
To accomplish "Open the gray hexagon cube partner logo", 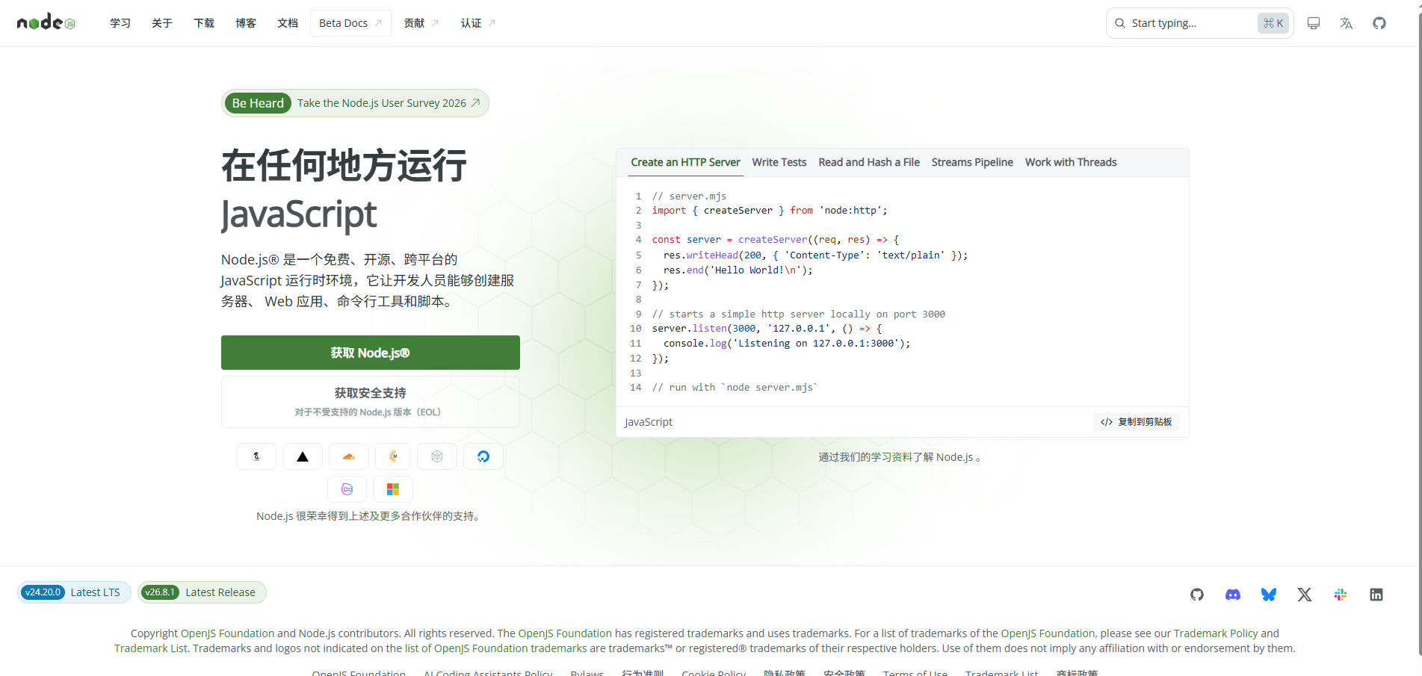I will (x=437, y=456).
